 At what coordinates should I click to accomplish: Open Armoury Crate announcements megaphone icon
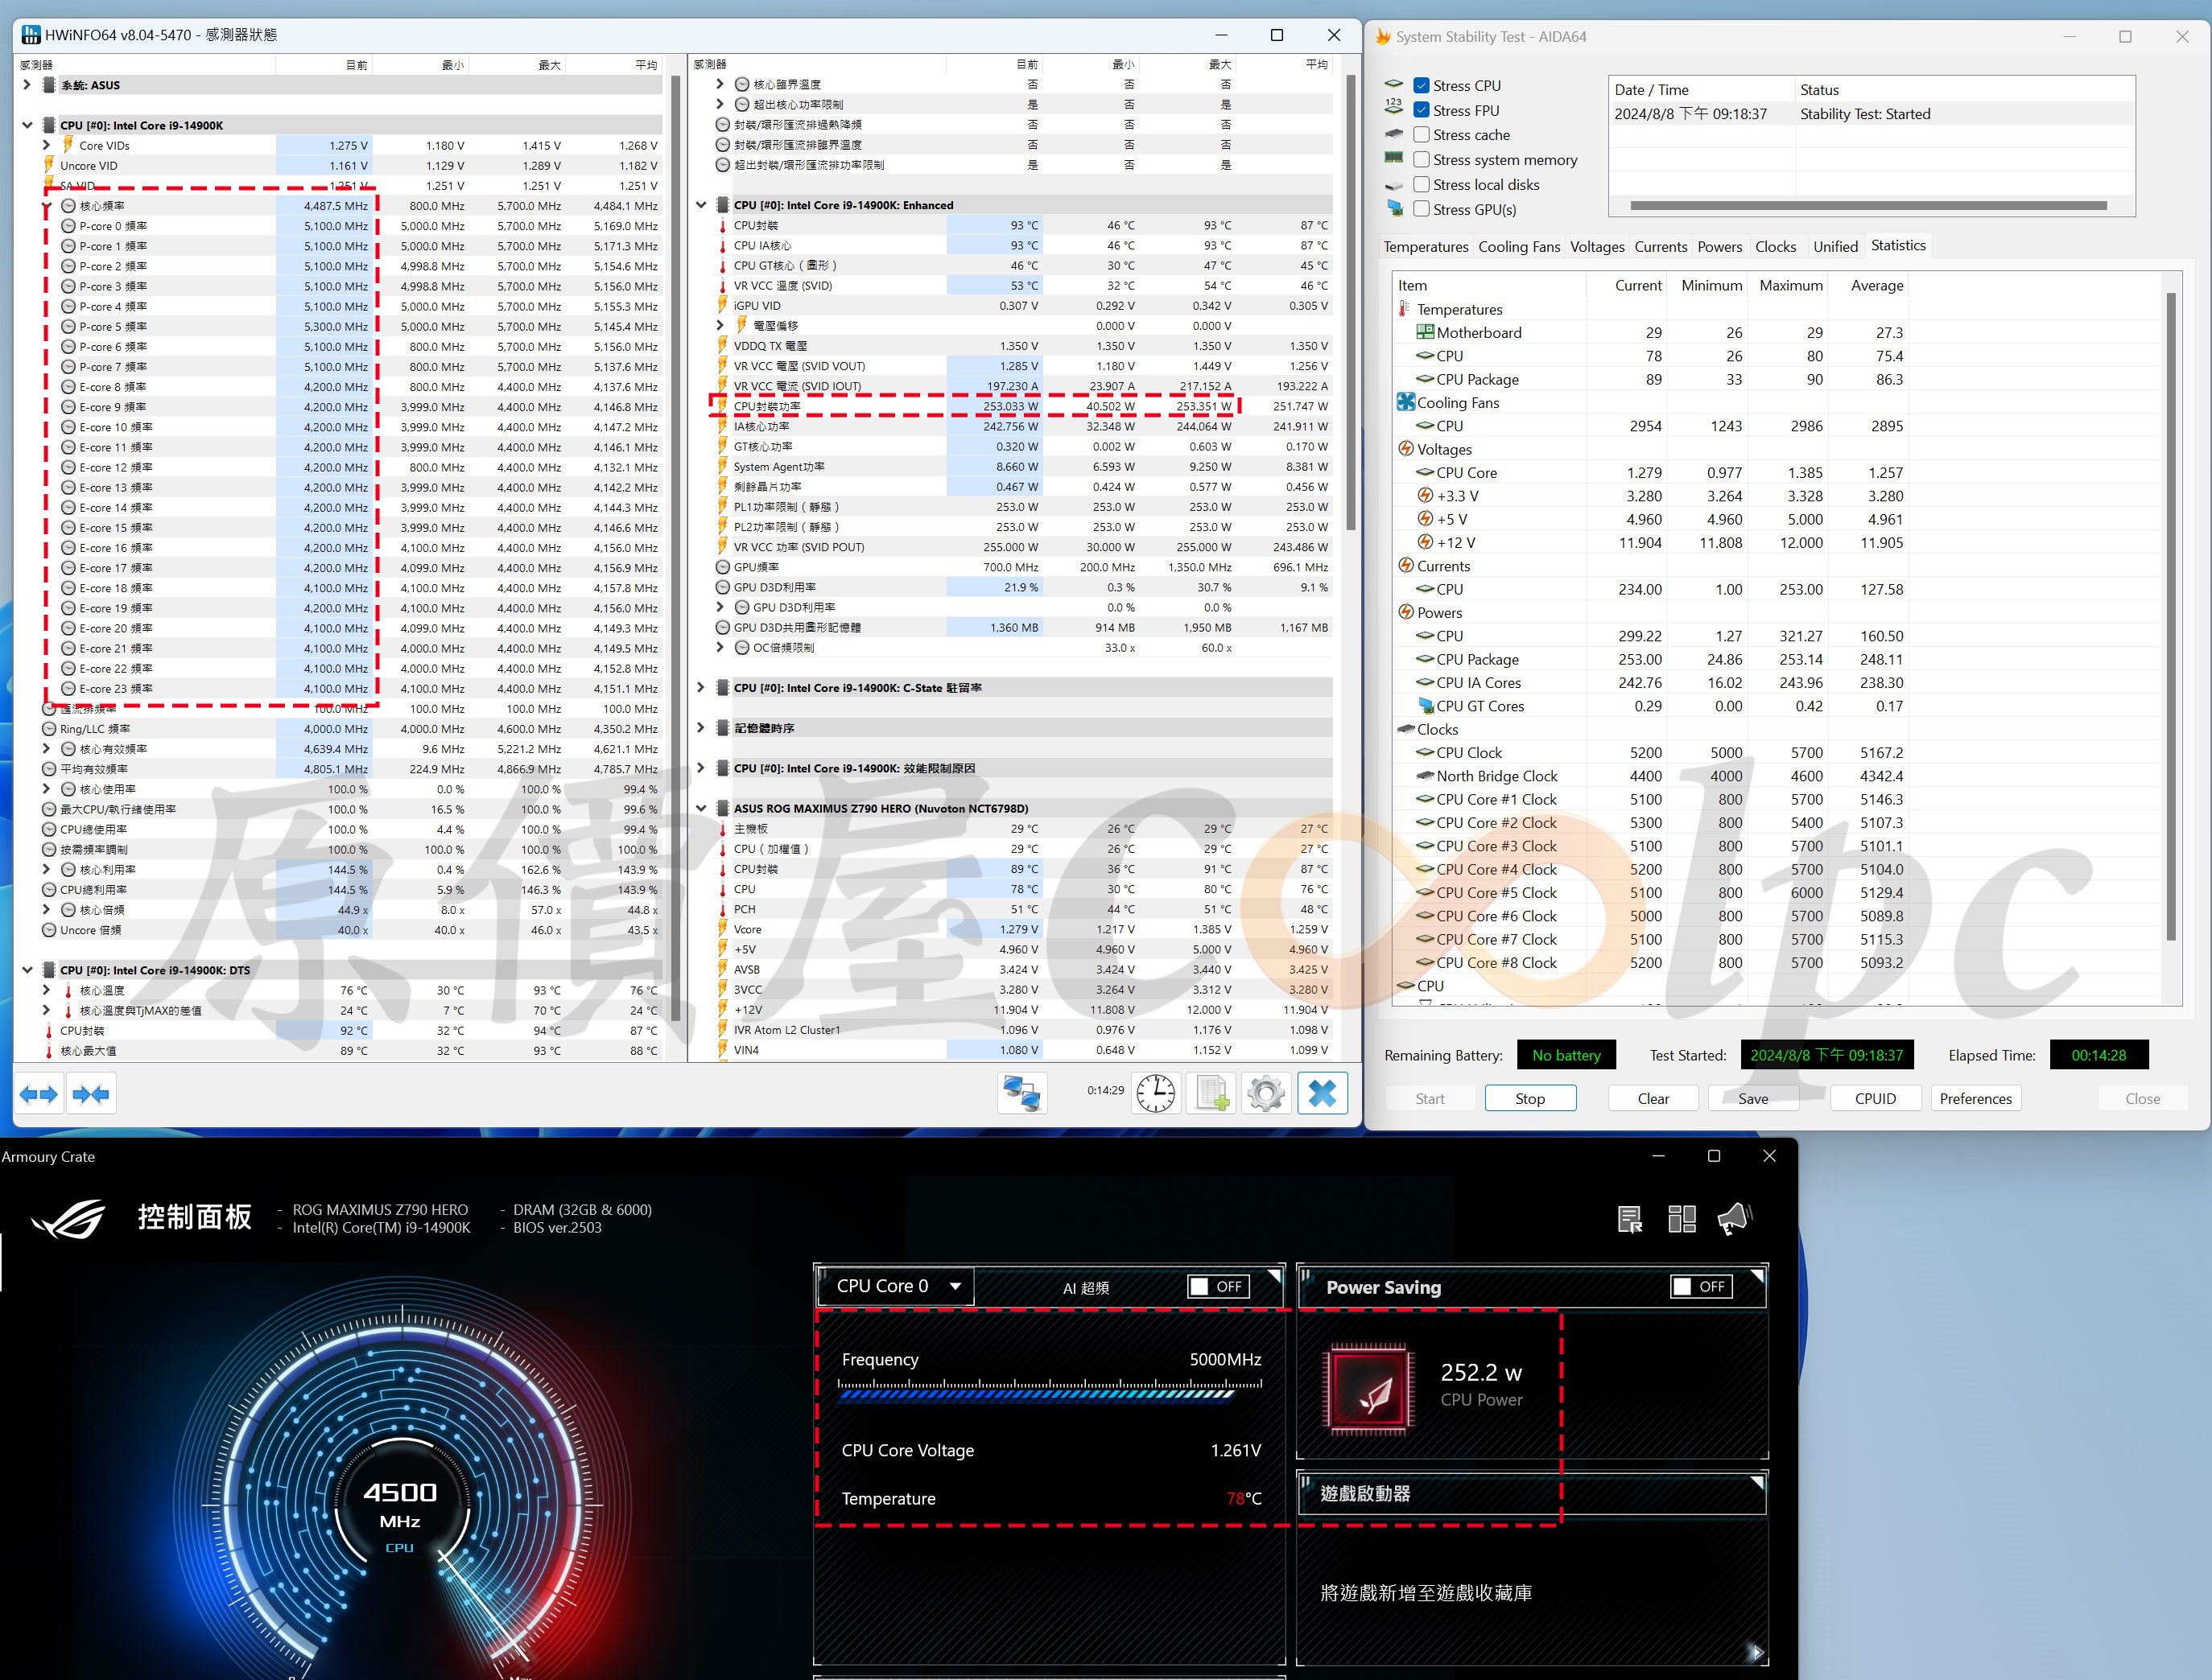click(x=1735, y=1219)
